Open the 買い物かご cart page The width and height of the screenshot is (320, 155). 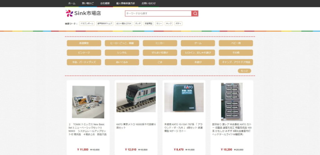87,3
